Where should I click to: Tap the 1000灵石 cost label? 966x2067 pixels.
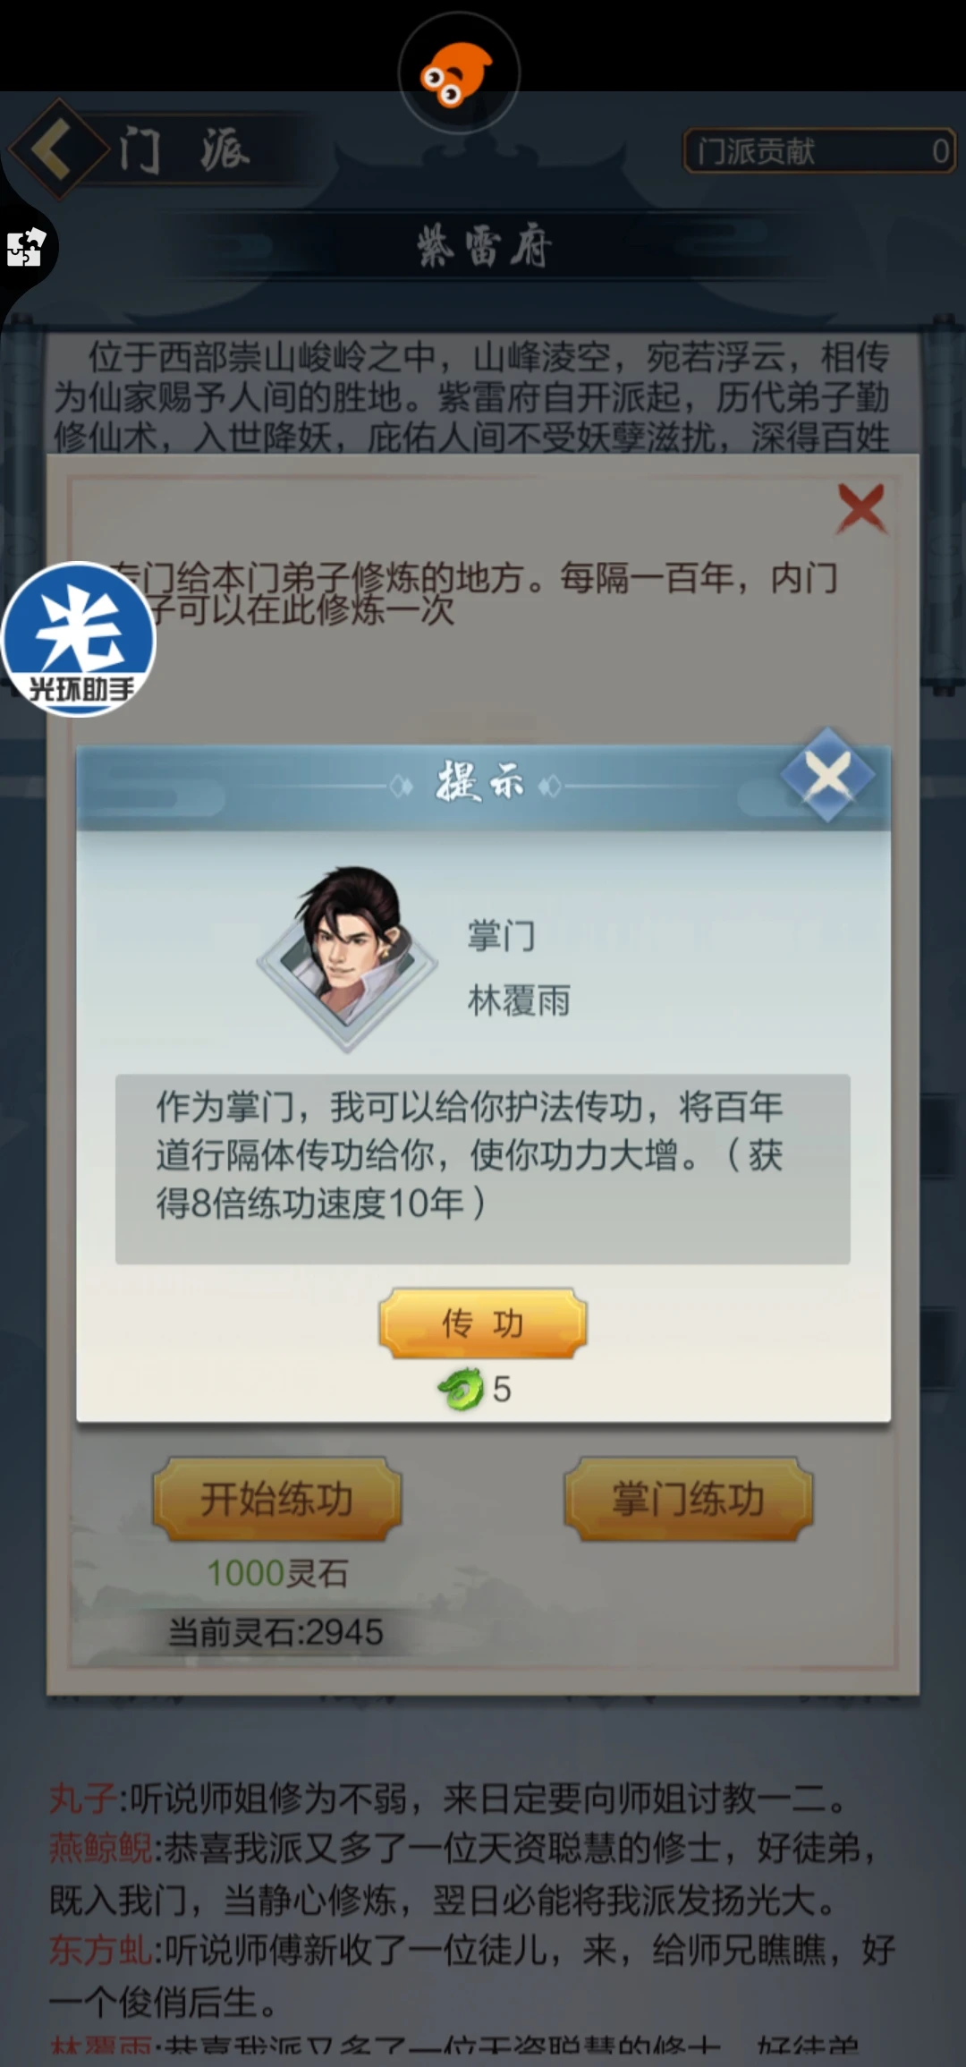[x=277, y=1572]
